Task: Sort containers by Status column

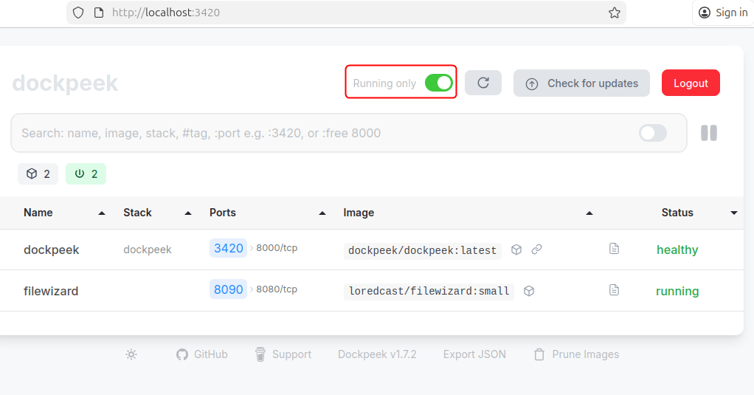Action: pyautogui.click(x=677, y=213)
